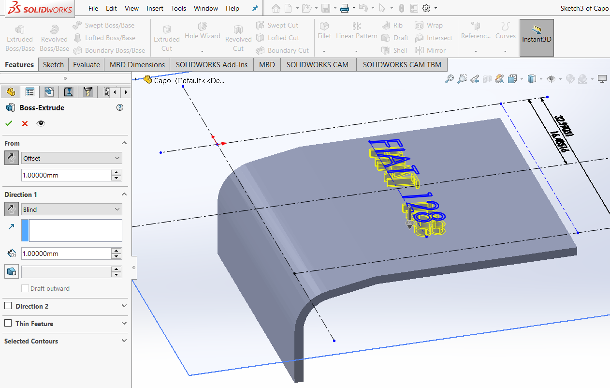This screenshot has width=610, height=388.
Task: Cancel Boss-Extrude with the red X
Action: tap(25, 123)
